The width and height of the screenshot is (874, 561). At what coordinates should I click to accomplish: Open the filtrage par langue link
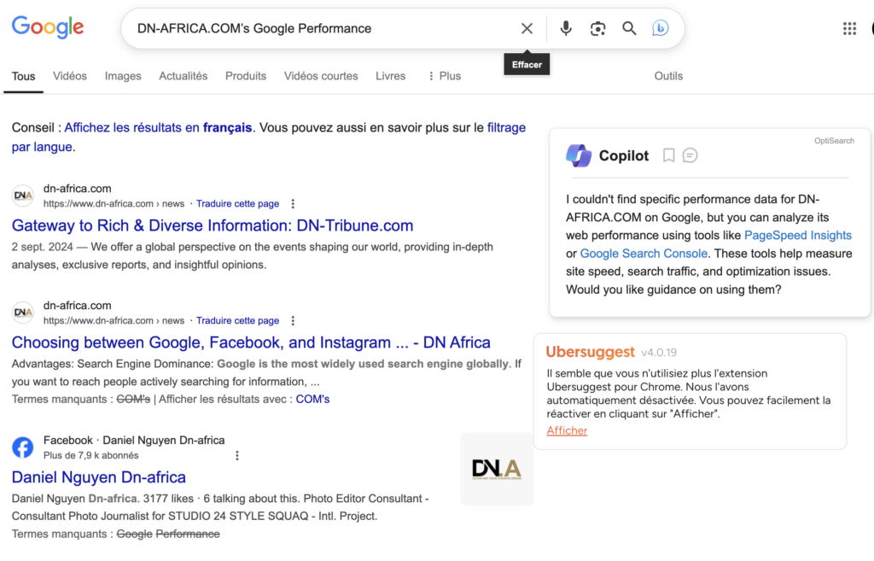click(269, 137)
